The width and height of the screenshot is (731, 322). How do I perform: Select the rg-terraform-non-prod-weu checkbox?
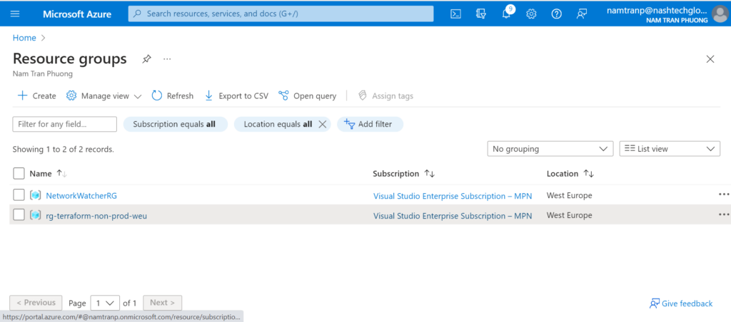click(19, 215)
